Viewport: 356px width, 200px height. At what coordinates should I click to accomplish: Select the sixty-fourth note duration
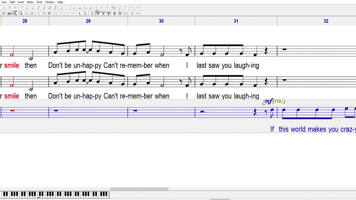click(55, 7)
